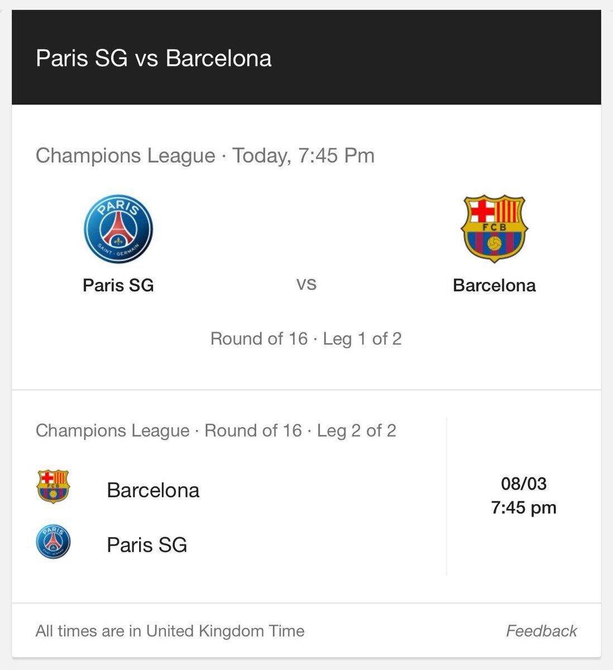The width and height of the screenshot is (613, 670).
Task: Click the "Leg 1 of 2" text
Action: click(362, 339)
